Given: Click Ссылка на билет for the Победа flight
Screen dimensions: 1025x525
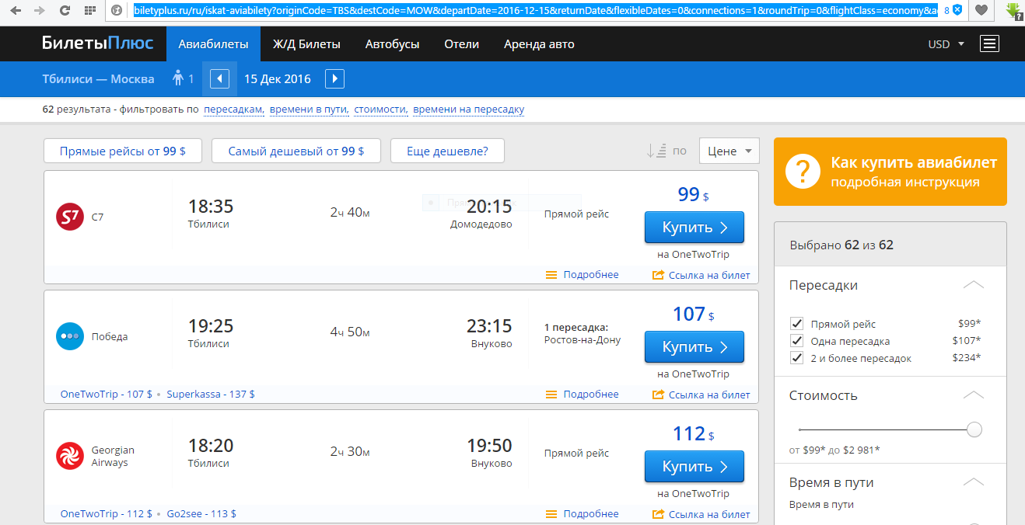Looking at the screenshot, I should pyautogui.click(x=701, y=395).
